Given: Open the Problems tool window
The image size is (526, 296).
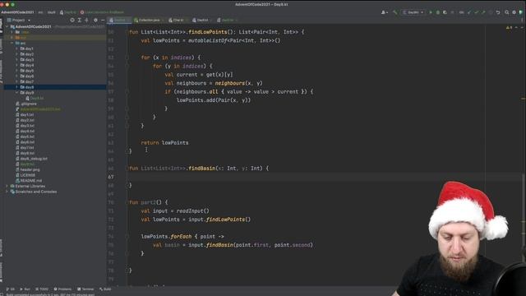Looking at the screenshot, I should tap(62, 289).
